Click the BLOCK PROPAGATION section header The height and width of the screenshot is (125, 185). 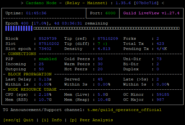pos(30,74)
